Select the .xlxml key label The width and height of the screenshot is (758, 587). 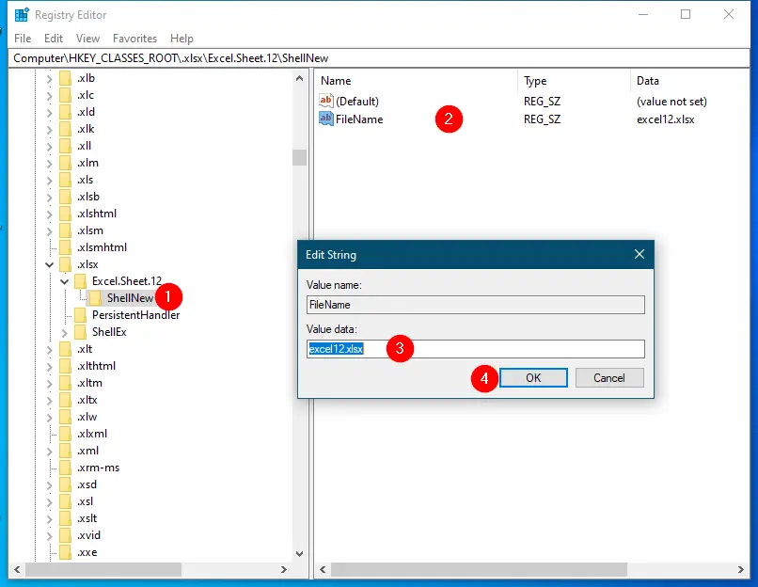(x=92, y=434)
